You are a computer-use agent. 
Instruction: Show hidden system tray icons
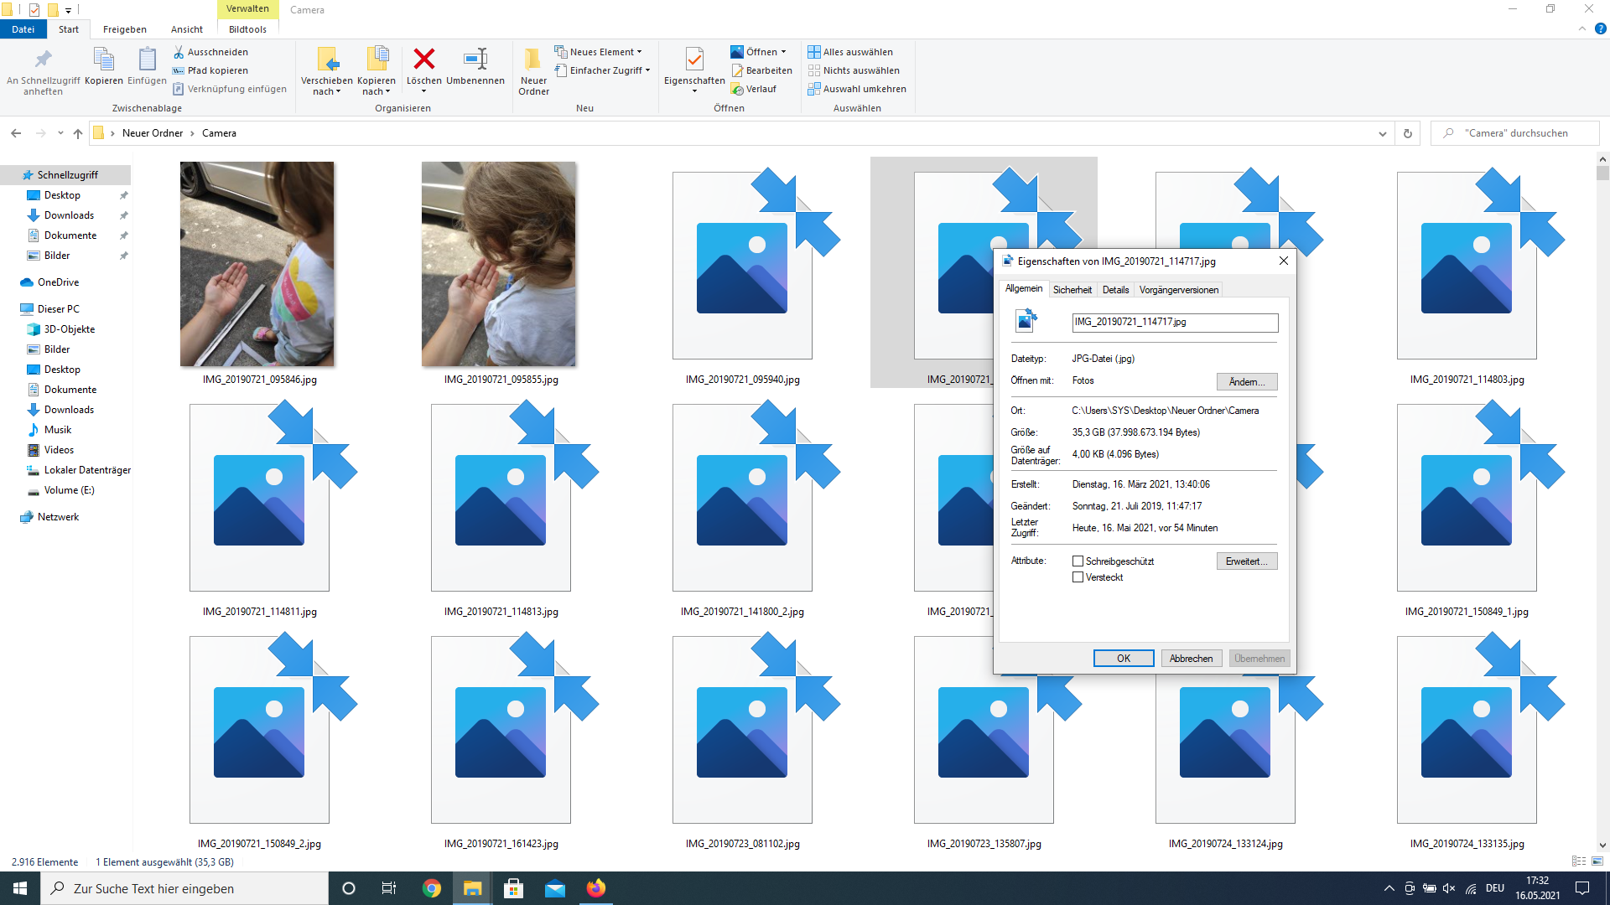1389,888
